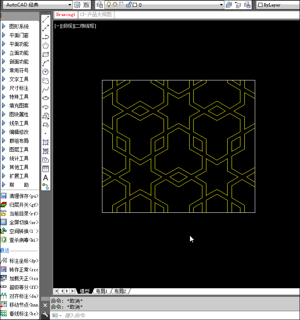Click the ByLayer color swatch box
300x320 pixels.
click(x=260, y=5)
